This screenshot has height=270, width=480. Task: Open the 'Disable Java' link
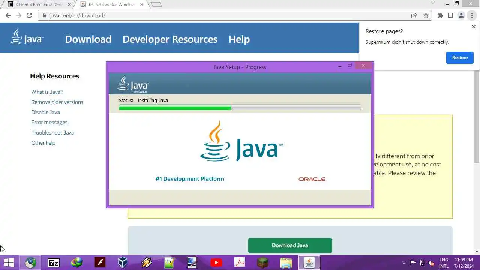pyautogui.click(x=45, y=112)
